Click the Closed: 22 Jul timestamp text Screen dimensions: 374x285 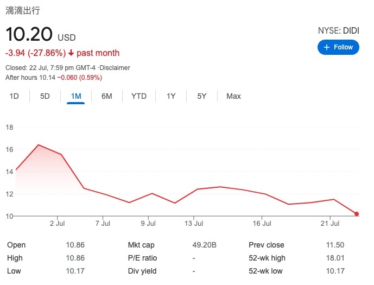pos(50,68)
